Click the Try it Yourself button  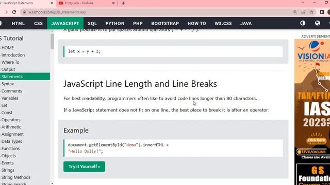[84, 166]
